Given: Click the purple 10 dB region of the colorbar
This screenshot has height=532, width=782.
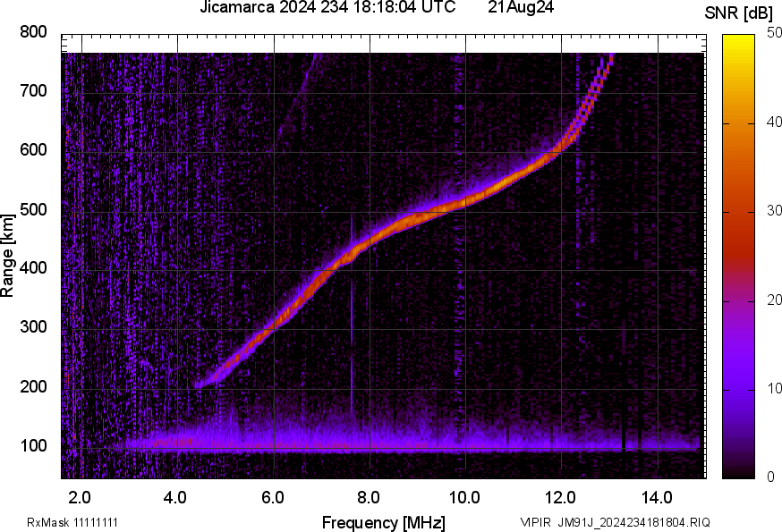Looking at the screenshot, I should coord(739,389).
